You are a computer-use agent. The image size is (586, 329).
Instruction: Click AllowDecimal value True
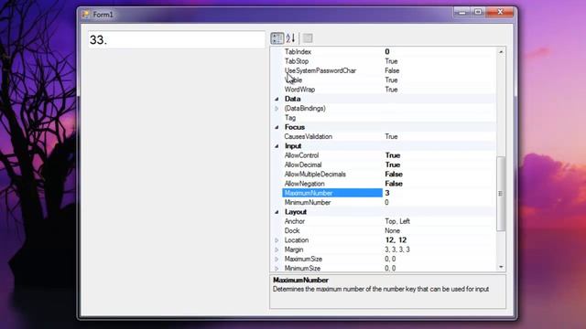coord(393,164)
